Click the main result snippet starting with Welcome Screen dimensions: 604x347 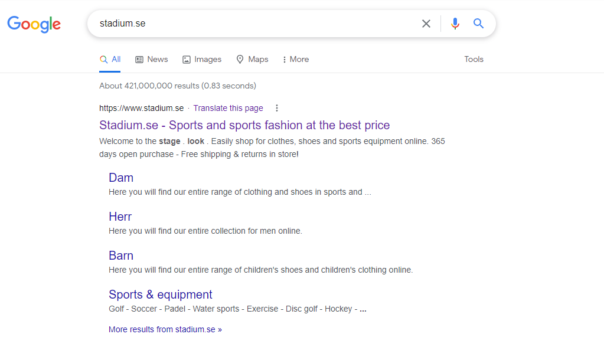coord(272,148)
